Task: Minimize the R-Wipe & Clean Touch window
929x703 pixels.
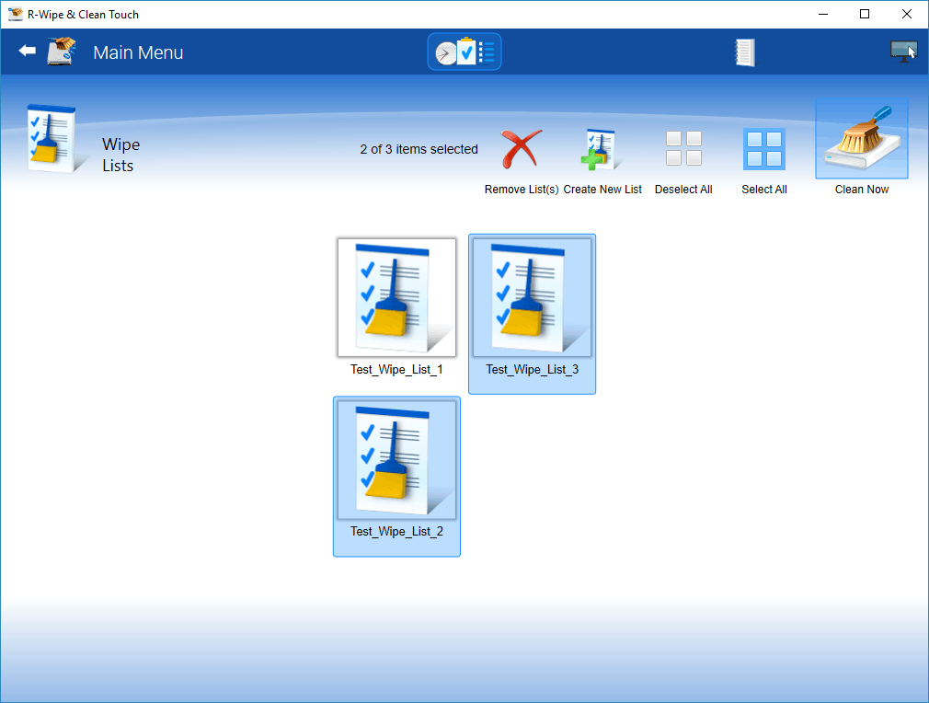Action: [823, 14]
